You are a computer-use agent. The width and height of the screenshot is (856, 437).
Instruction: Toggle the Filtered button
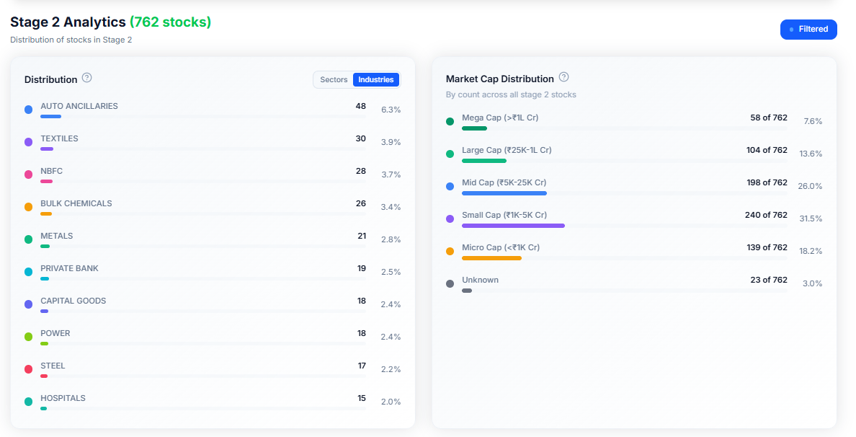[808, 29]
